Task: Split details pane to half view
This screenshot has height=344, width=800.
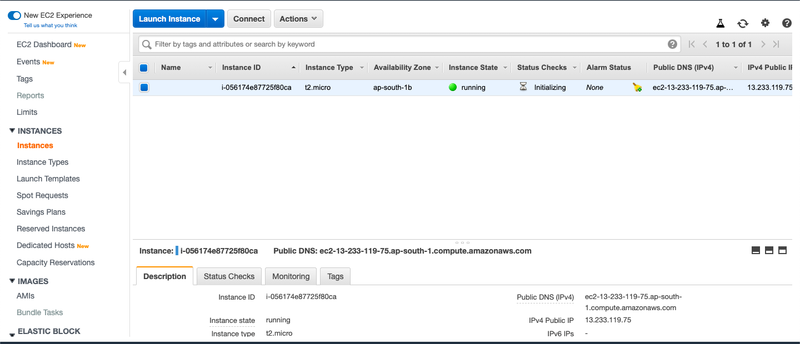Action: click(769, 250)
